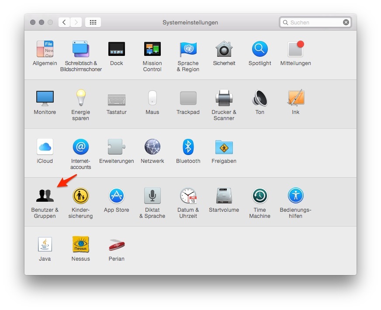
Task: Open the Kindersicherung pane
Action: 80,196
